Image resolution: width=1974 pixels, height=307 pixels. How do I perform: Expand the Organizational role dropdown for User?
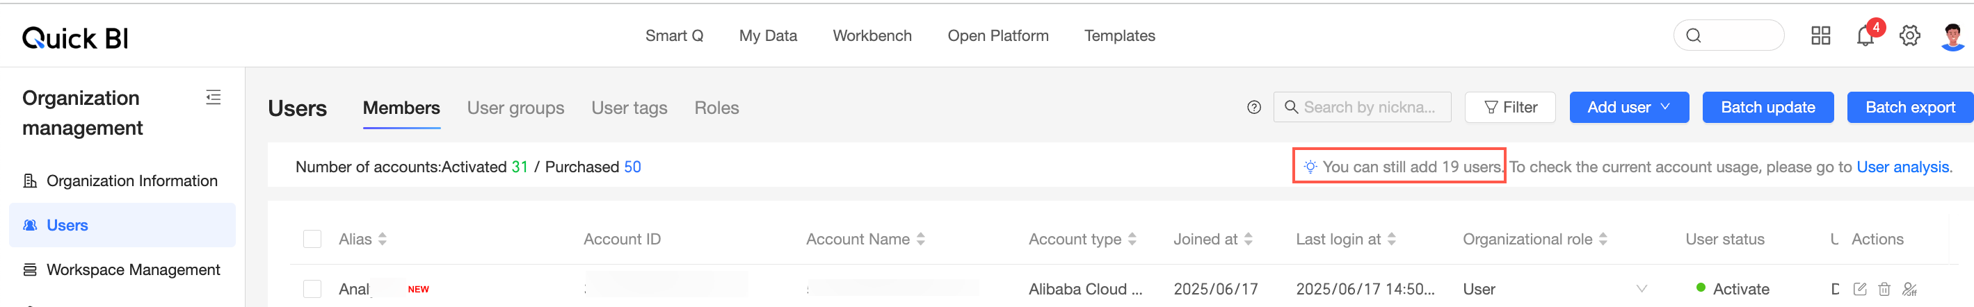(1642, 289)
